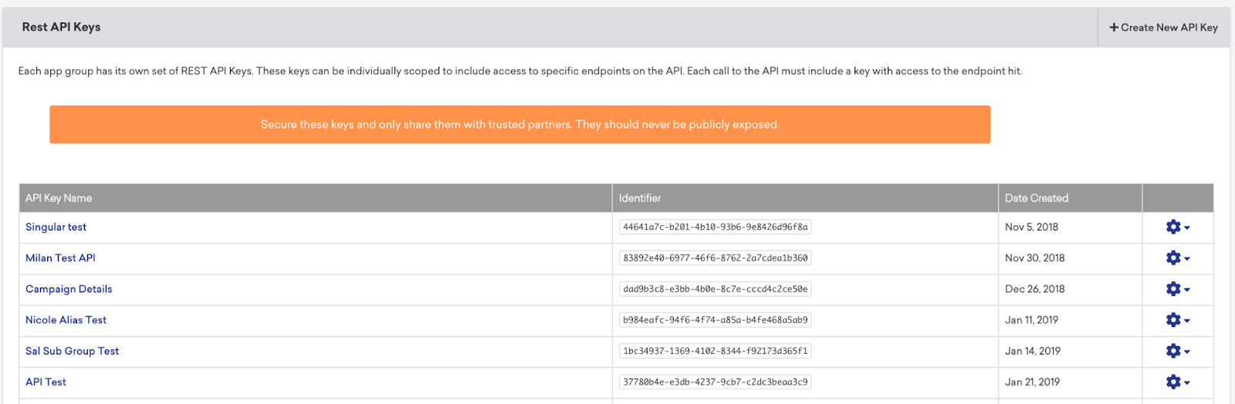Viewport: 1235px width, 404px height.
Task: Open gear settings for Milan Test API
Action: coord(1177,258)
